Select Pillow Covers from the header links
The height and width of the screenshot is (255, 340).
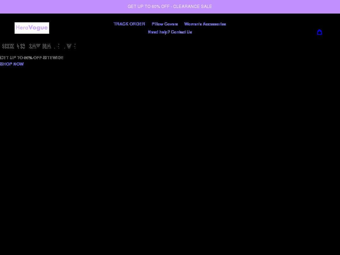click(x=165, y=24)
